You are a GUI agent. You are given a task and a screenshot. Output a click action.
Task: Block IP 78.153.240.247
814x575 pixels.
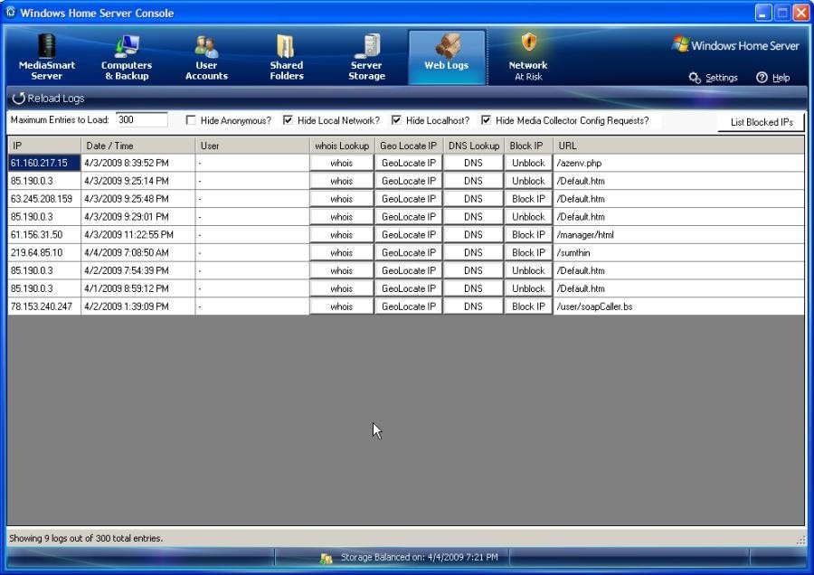pyautogui.click(x=528, y=306)
